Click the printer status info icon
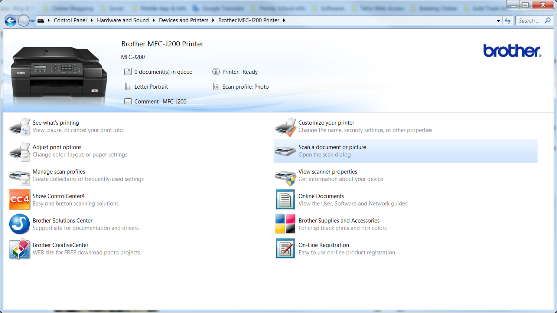 (x=216, y=72)
